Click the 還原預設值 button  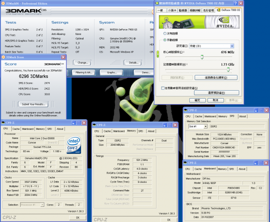216,93
